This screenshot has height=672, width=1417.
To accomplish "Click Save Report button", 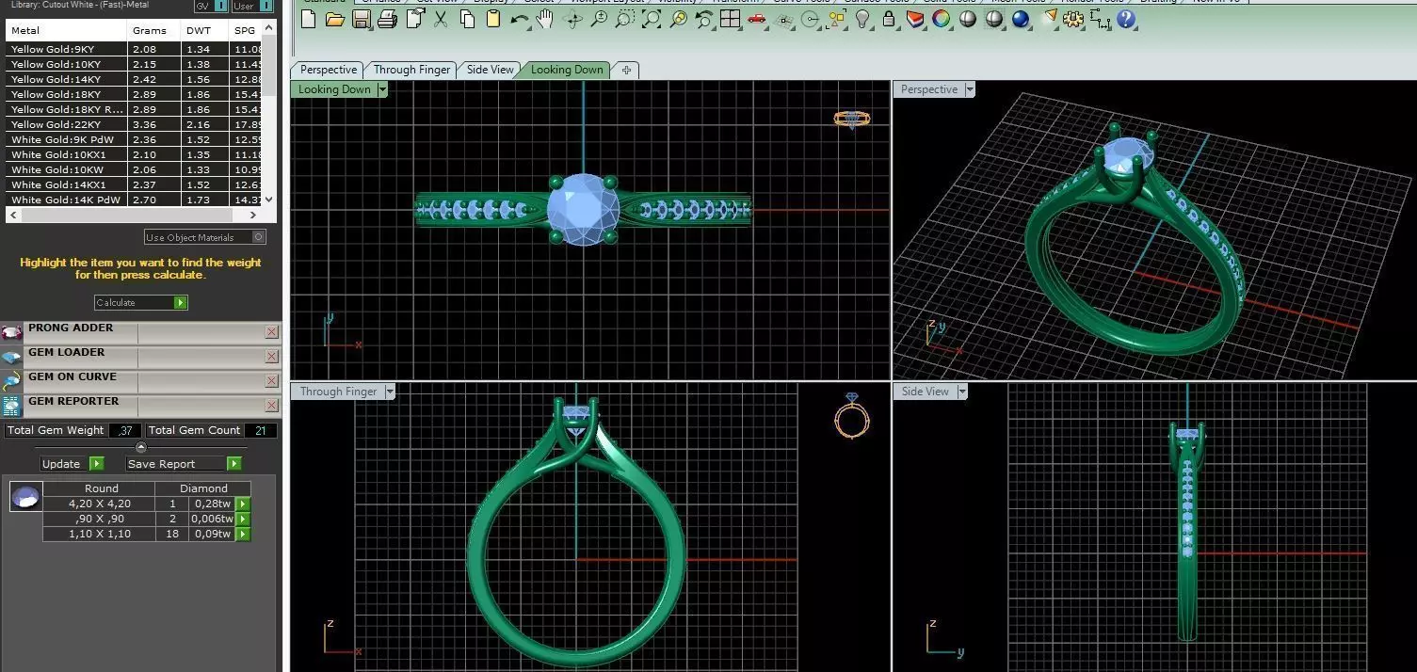I will click(184, 463).
